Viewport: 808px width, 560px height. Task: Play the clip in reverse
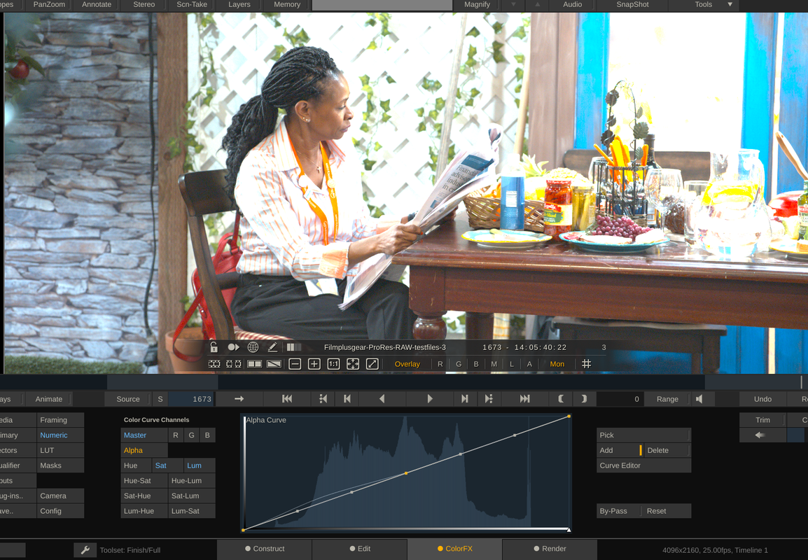pyautogui.click(x=382, y=399)
